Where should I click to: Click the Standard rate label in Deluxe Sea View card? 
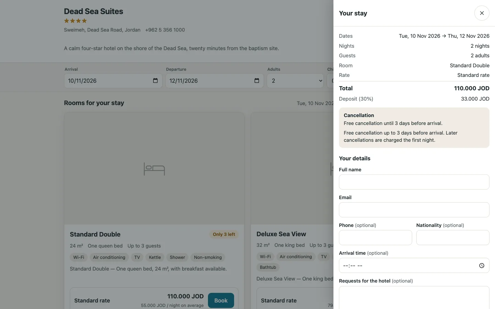tap(279, 300)
